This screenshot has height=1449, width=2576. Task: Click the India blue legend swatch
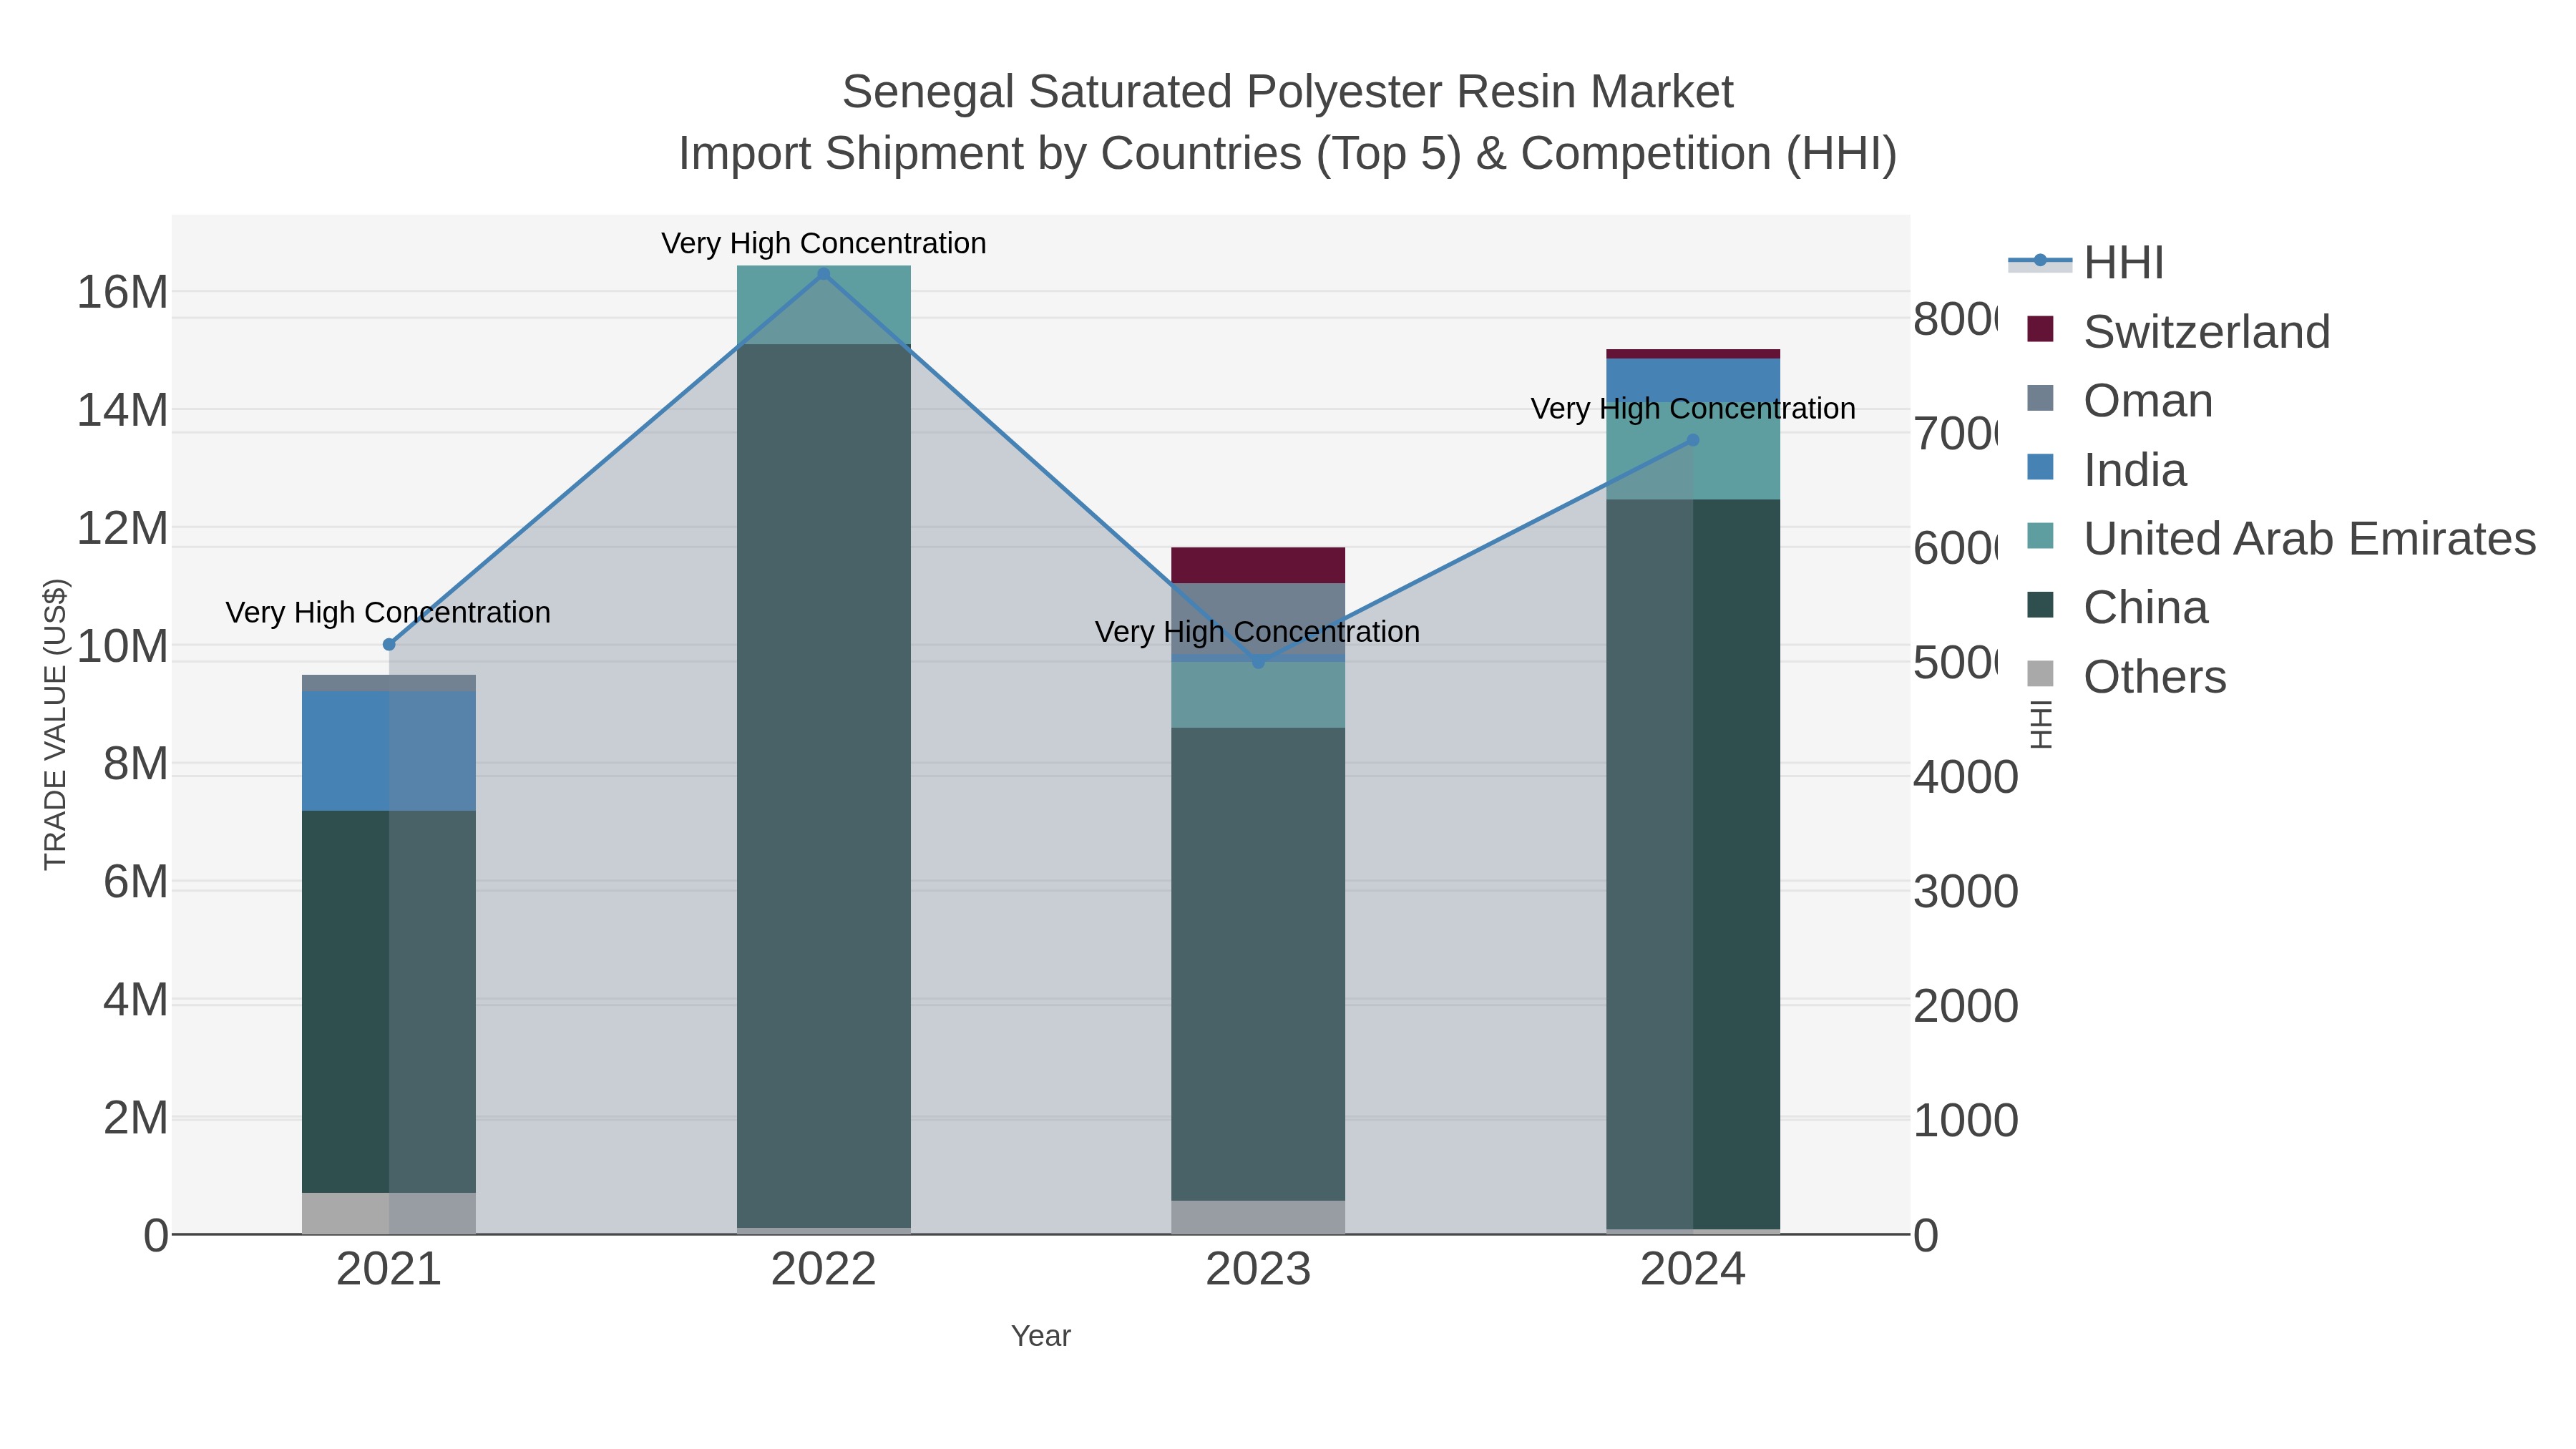point(2040,467)
